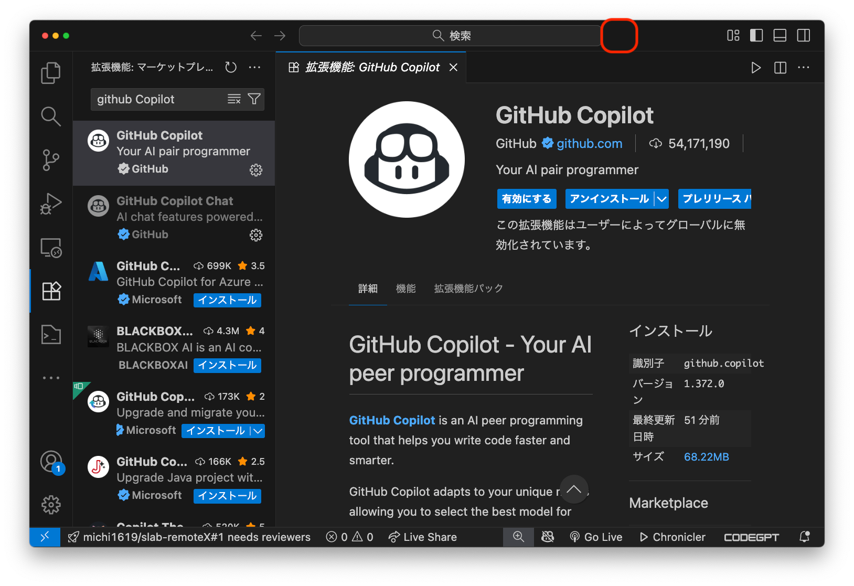854x586 pixels.
Task: Select the 拡張機能: GitHub Copilot editor tab
Action: click(371, 67)
